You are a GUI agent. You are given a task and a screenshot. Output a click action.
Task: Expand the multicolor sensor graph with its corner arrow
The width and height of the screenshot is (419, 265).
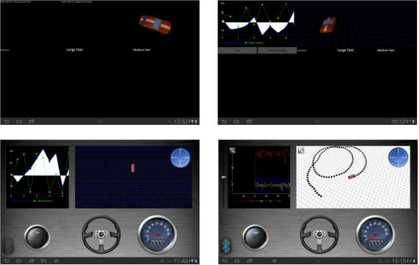(x=232, y=151)
